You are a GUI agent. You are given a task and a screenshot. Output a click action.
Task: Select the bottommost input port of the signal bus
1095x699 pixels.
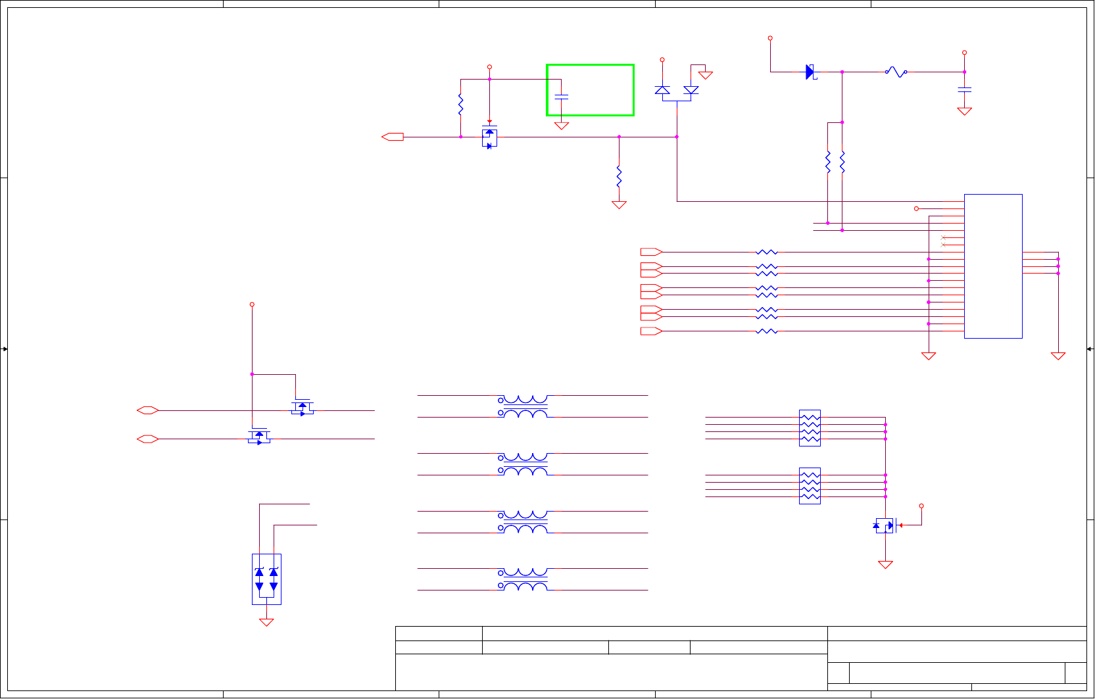pyautogui.click(x=651, y=331)
